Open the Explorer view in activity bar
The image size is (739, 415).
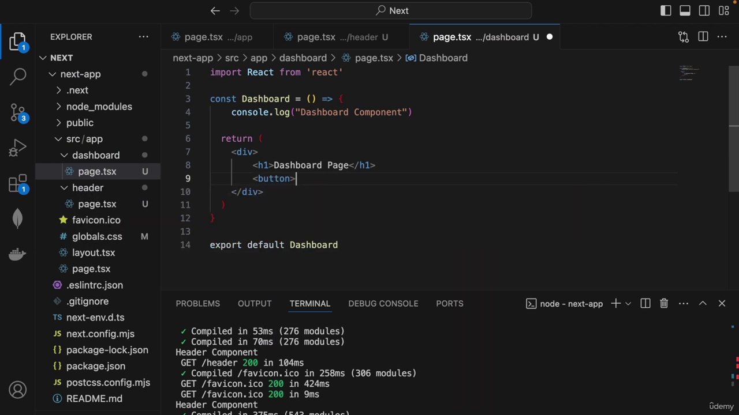pos(18,41)
